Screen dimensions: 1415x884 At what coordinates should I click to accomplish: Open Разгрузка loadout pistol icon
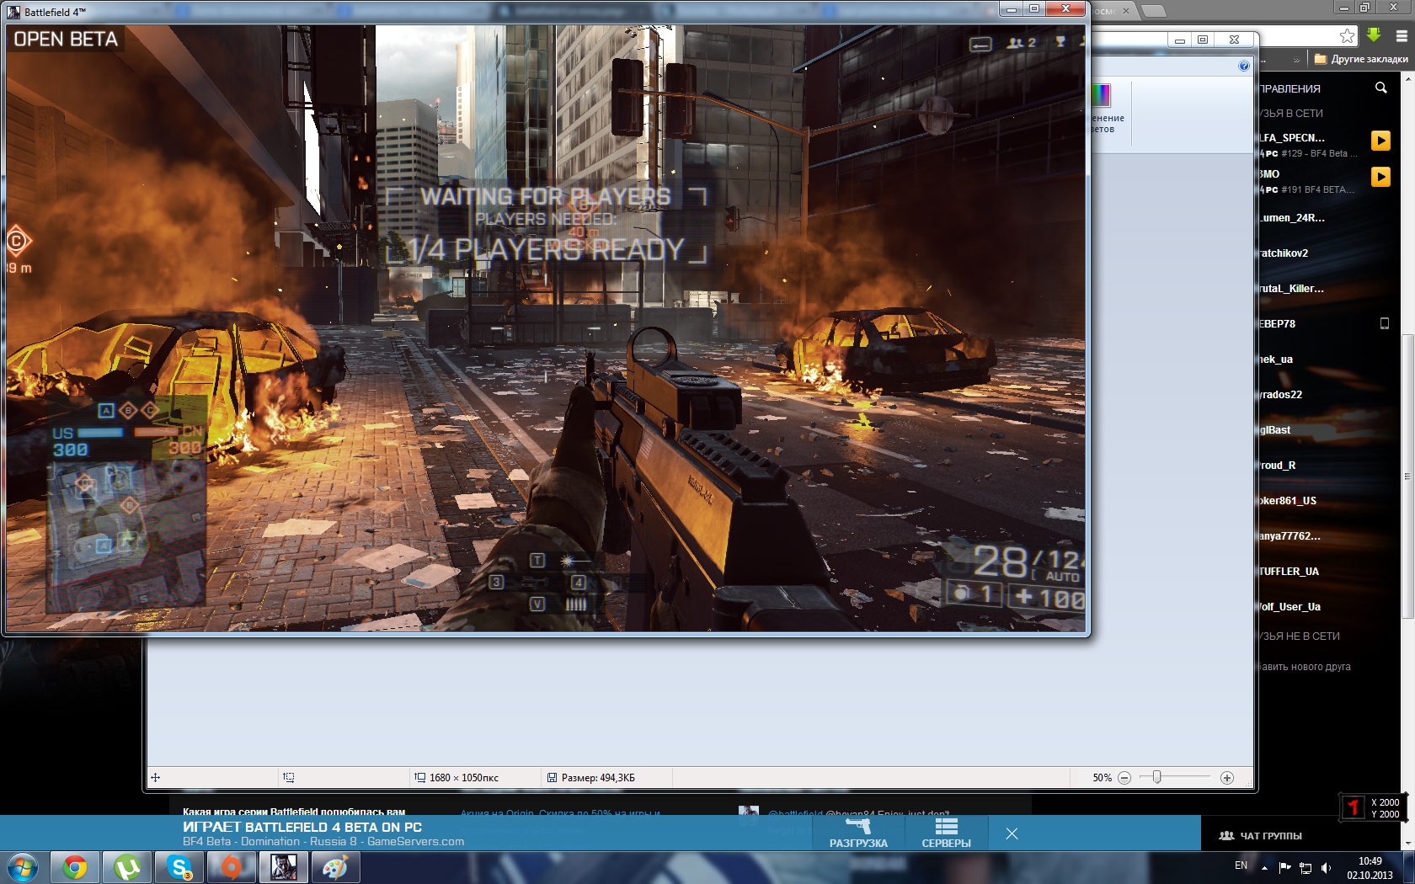pyautogui.click(x=858, y=833)
